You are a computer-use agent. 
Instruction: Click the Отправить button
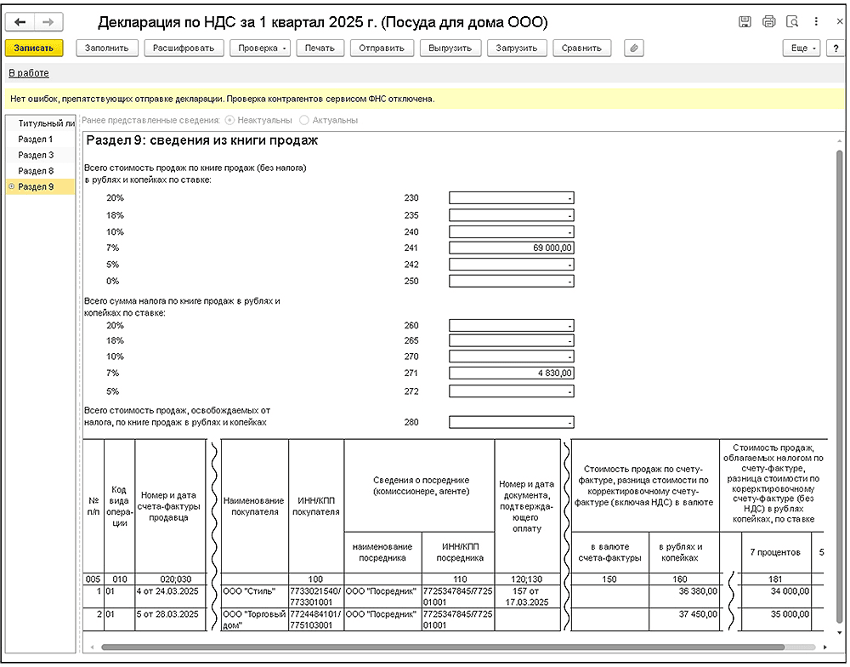pos(382,48)
